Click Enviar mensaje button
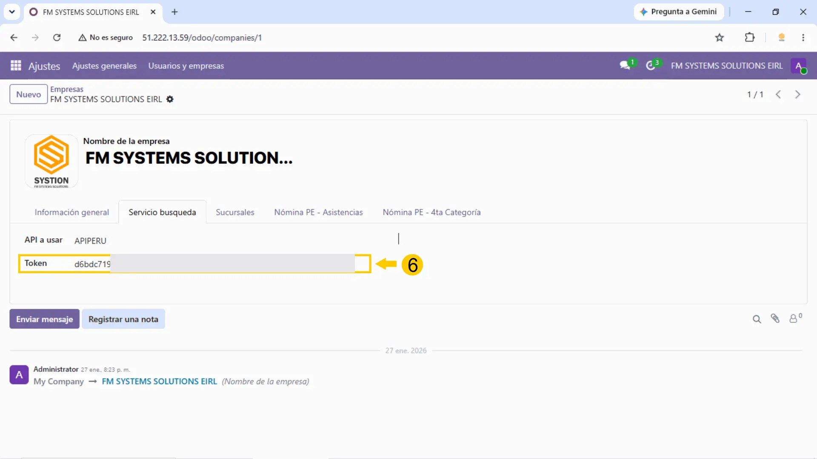 44,319
